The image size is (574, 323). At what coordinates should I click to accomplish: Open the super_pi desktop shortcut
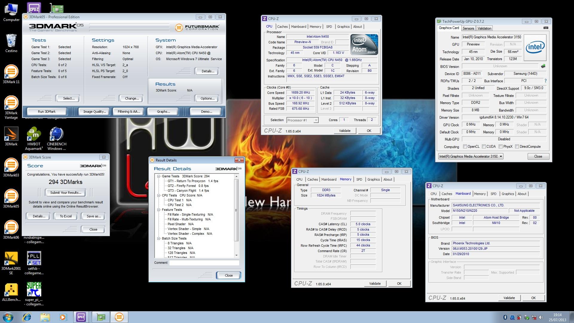point(34,294)
